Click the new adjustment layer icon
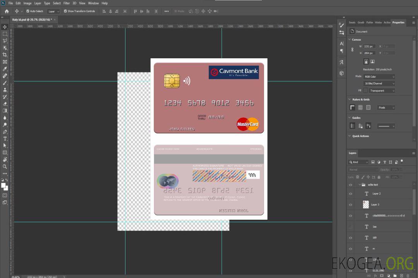This screenshot has height=278, width=418. 389,276
